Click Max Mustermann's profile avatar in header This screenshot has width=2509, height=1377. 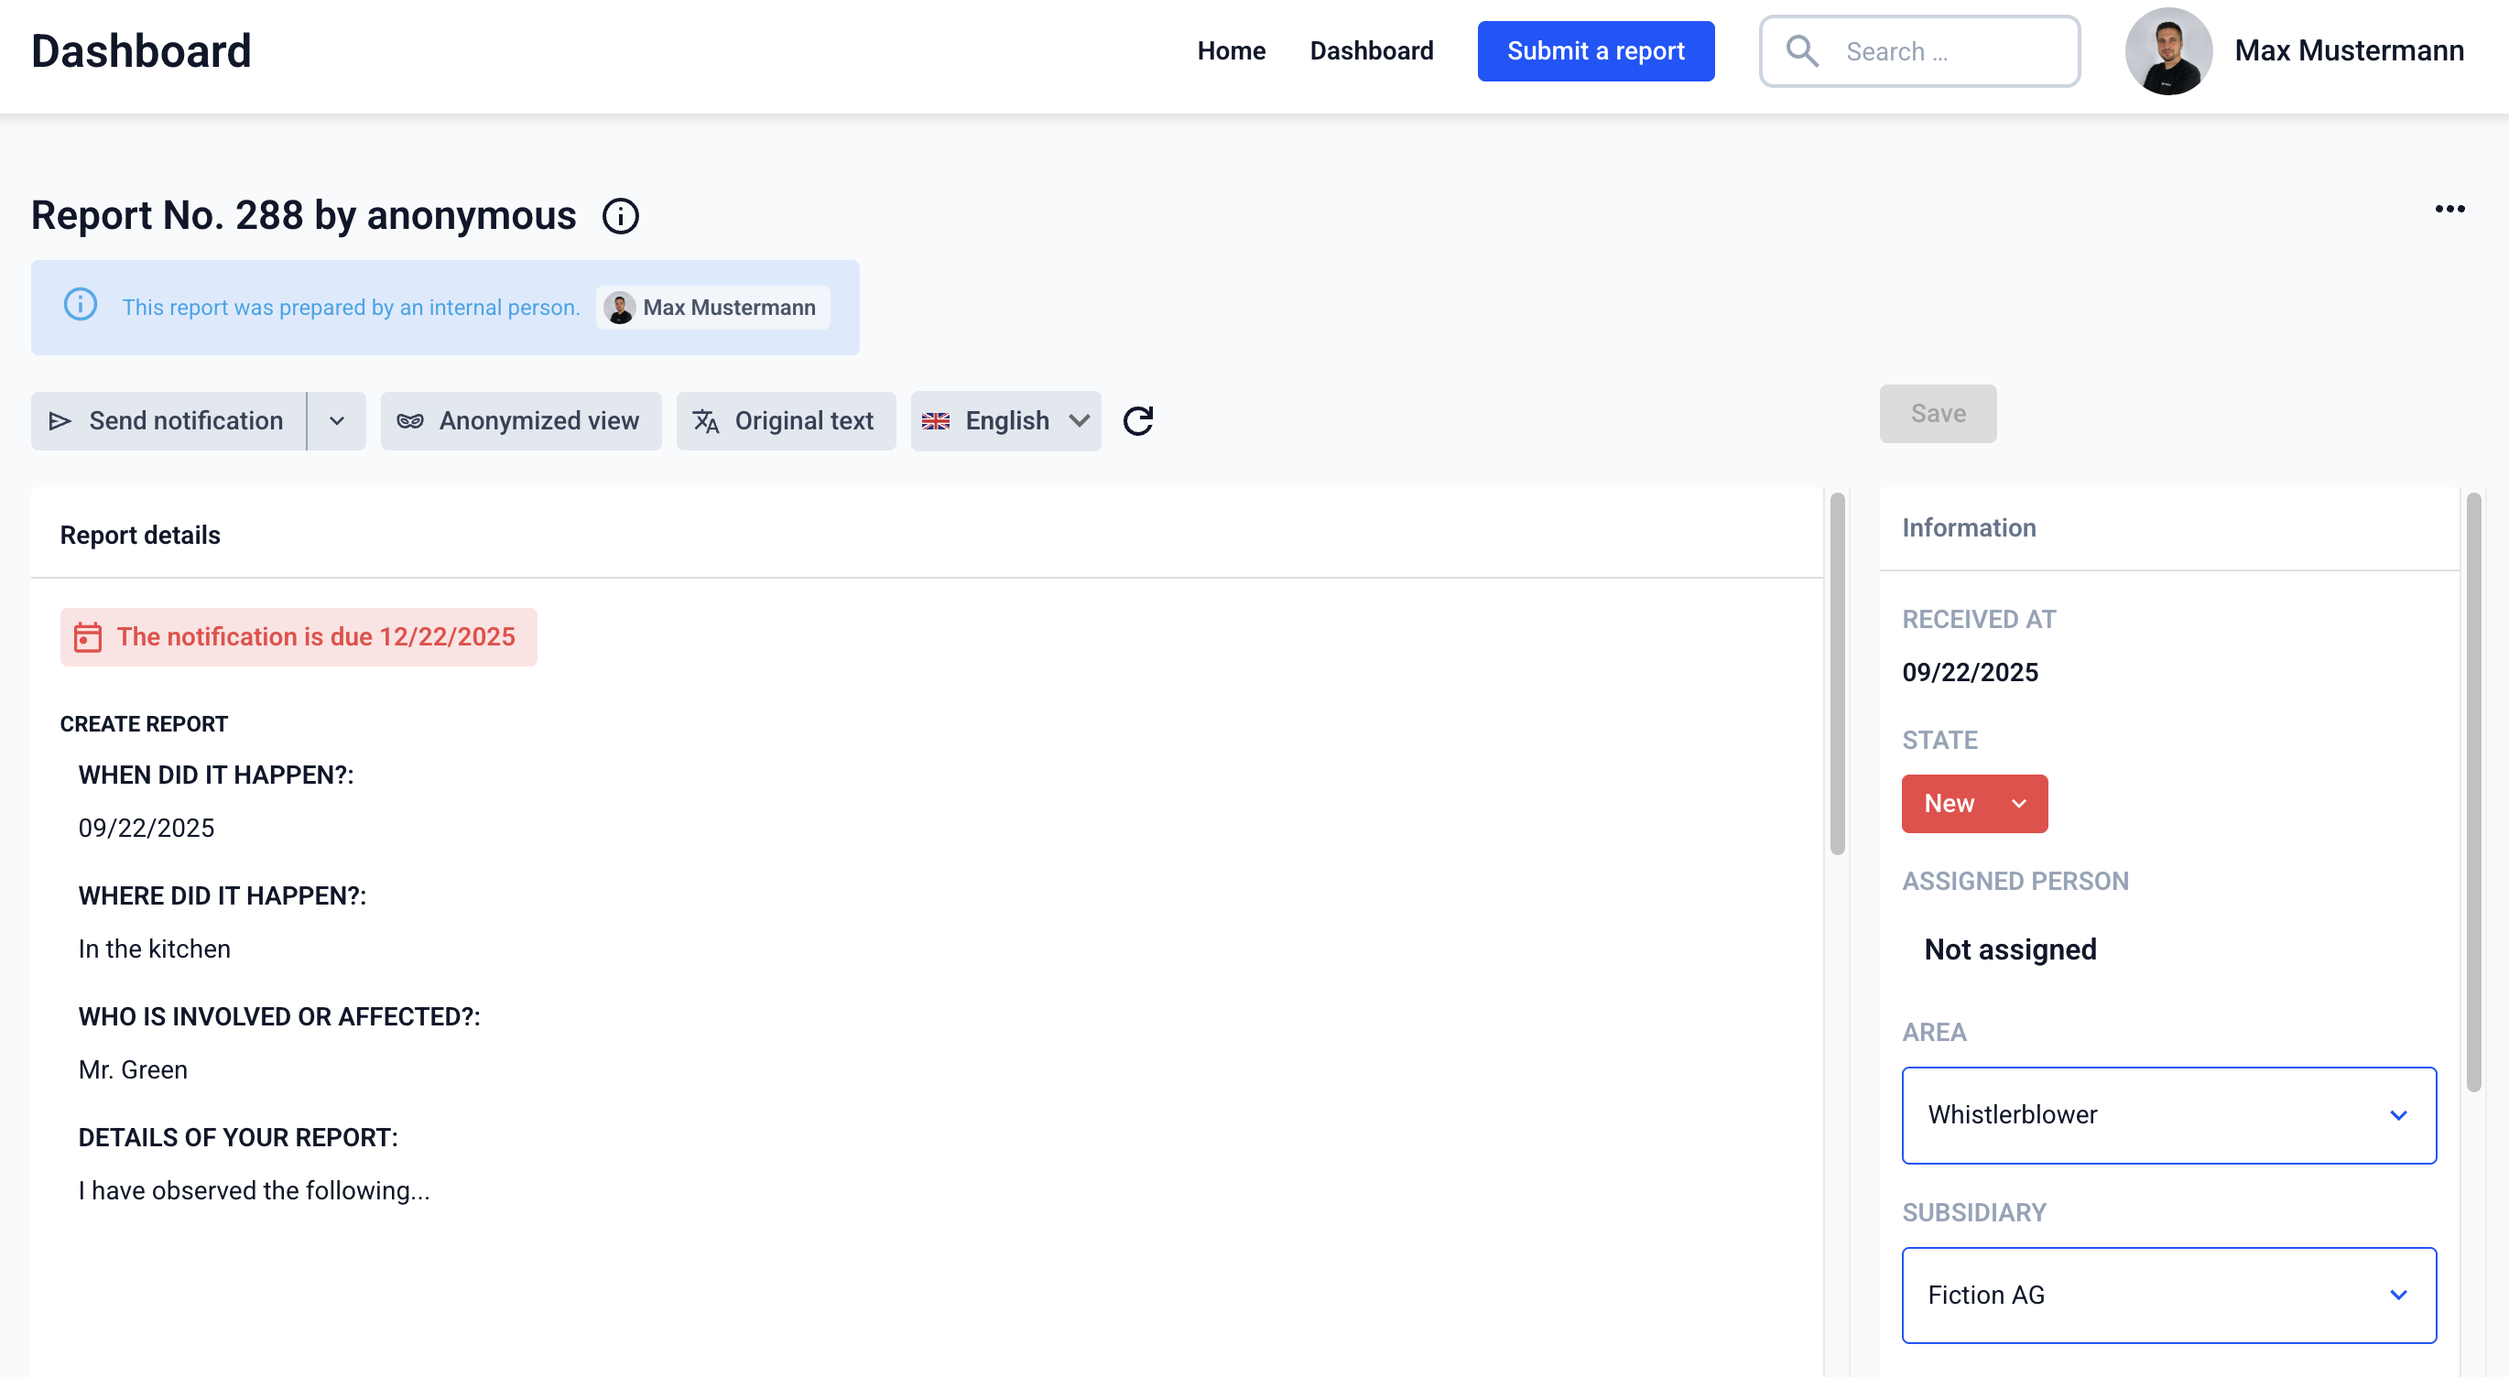click(2167, 50)
